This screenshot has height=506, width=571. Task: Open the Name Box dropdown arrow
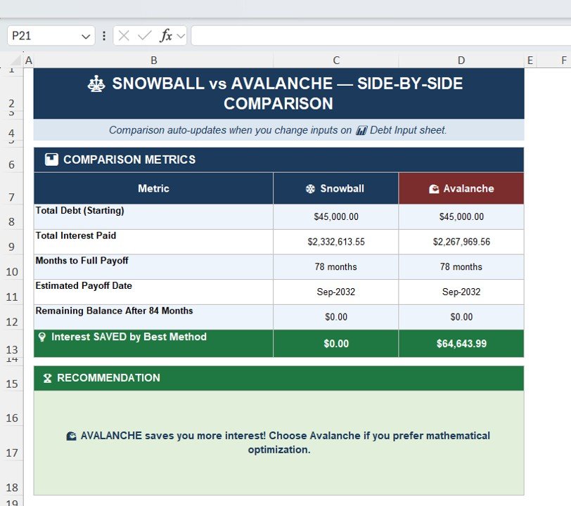point(86,36)
